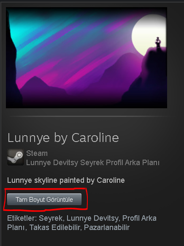The image size is (184, 246).
Task: Click the Etiketler label
Action: [x=22, y=218]
